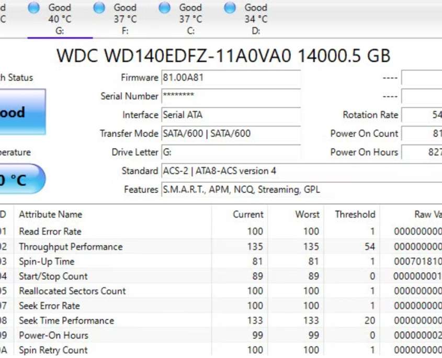Viewport: 442px width, 358px height.
Task: Click the Firmware field 81.00A81
Action: click(x=231, y=77)
